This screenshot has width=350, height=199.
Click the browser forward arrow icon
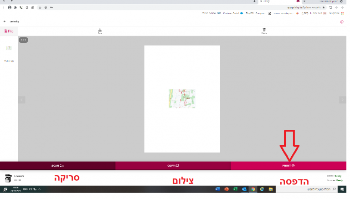coord(342,7)
